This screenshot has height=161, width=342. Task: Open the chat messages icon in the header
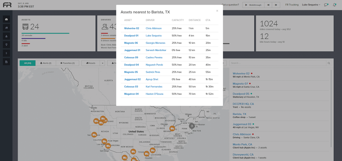click(326, 5)
